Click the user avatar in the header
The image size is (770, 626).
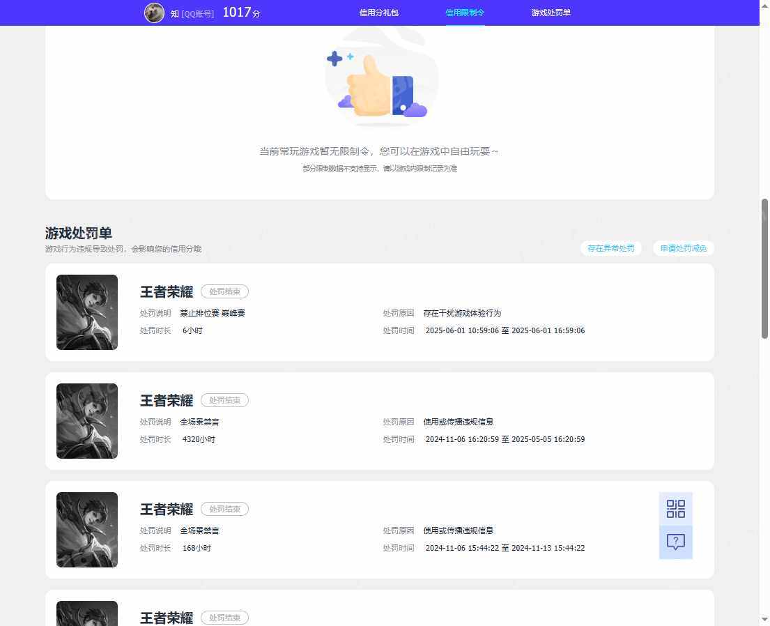154,13
